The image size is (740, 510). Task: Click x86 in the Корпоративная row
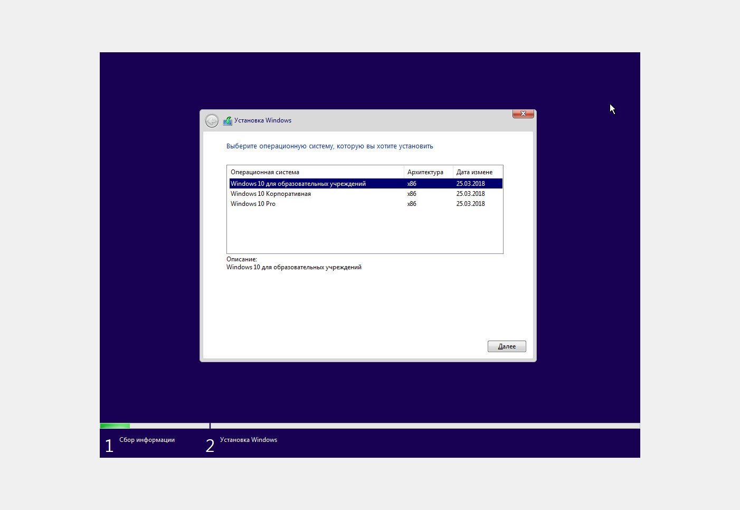tap(412, 194)
